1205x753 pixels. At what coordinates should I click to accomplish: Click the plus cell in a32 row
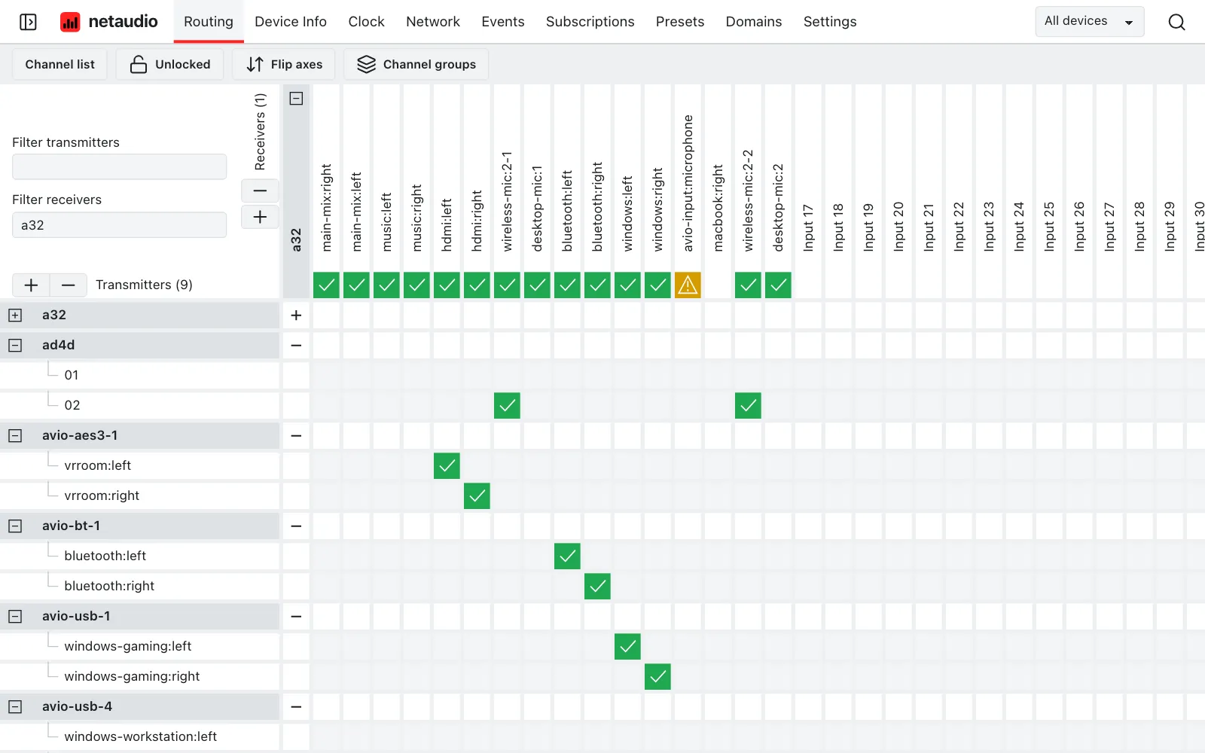point(296,316)
